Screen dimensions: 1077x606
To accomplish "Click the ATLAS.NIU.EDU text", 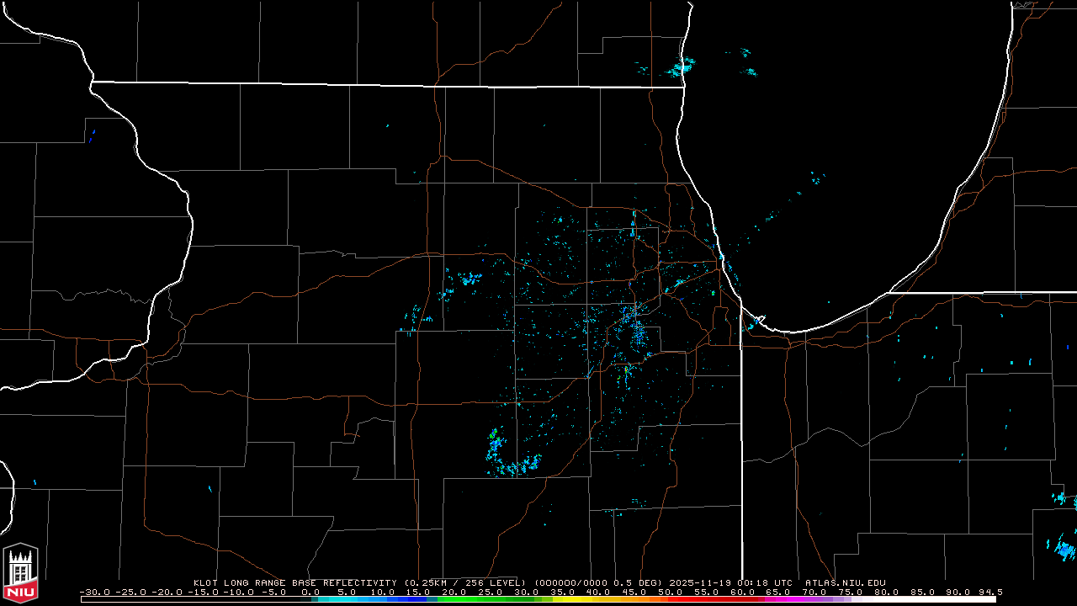I will click(845, 582).
